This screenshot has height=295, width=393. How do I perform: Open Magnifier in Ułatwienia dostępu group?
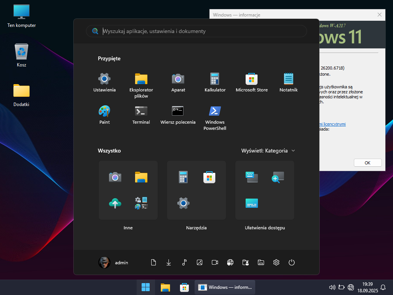coord(277,177)
